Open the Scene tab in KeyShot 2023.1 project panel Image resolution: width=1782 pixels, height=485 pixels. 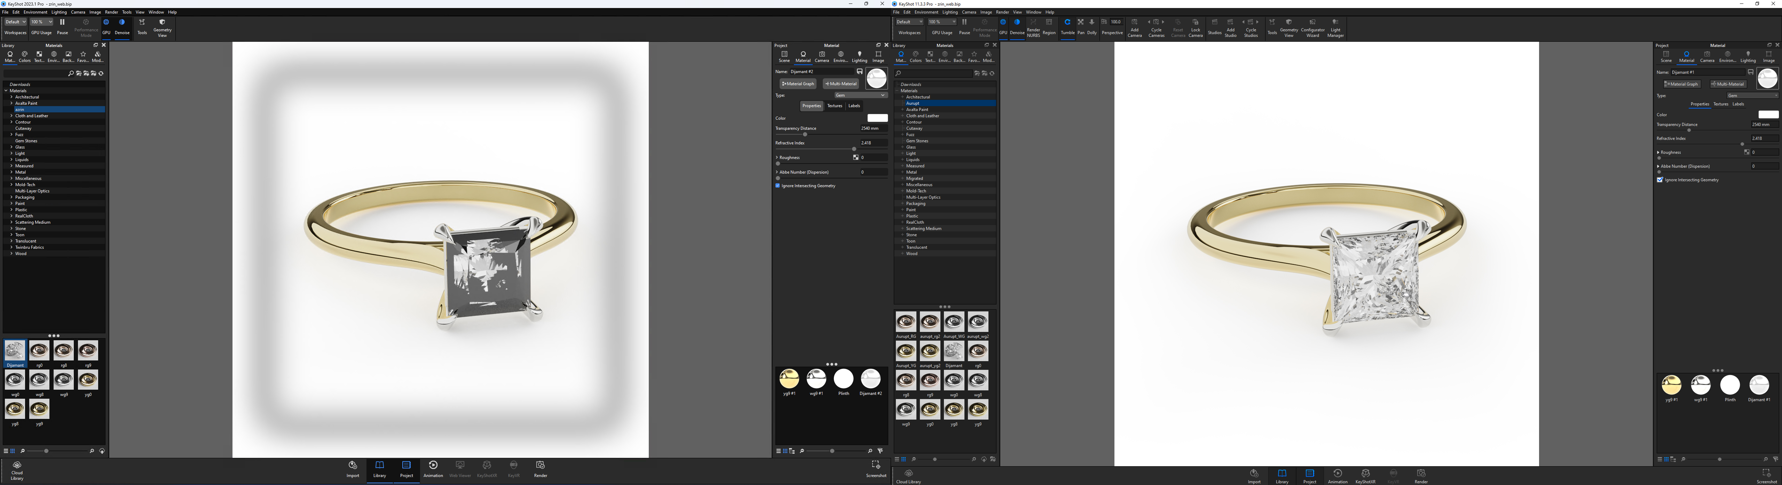tap(784, 57)
